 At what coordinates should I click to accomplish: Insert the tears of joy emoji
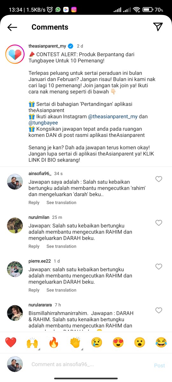click(x=161, y=343)
